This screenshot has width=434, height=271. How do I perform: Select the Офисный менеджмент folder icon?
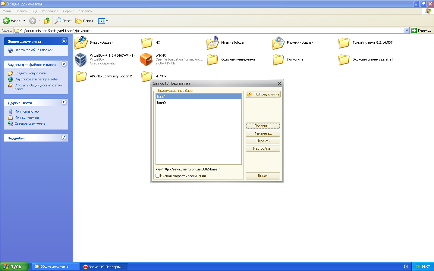click(212, 59)
